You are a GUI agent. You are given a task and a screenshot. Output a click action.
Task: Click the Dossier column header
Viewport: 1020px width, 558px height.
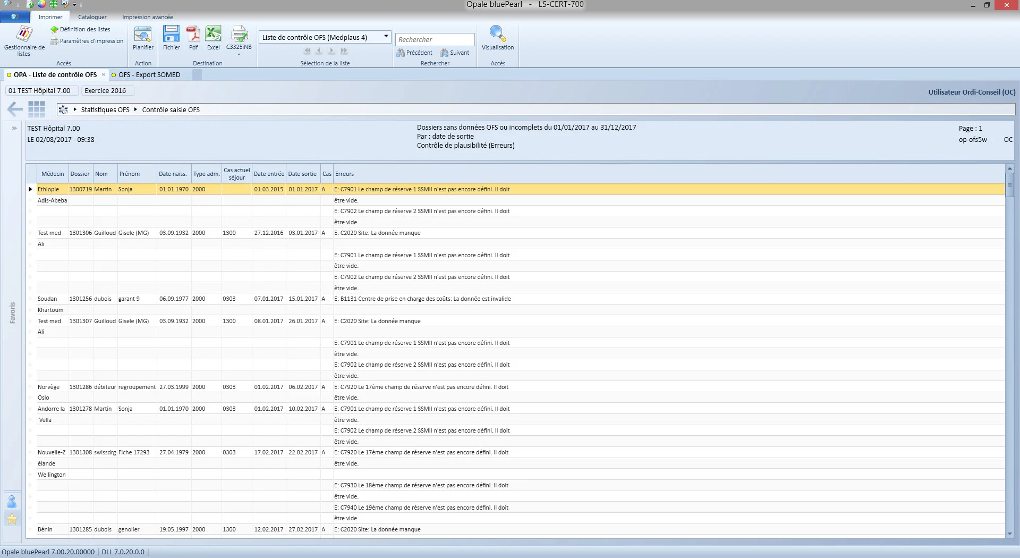click(x=80, y=174)
